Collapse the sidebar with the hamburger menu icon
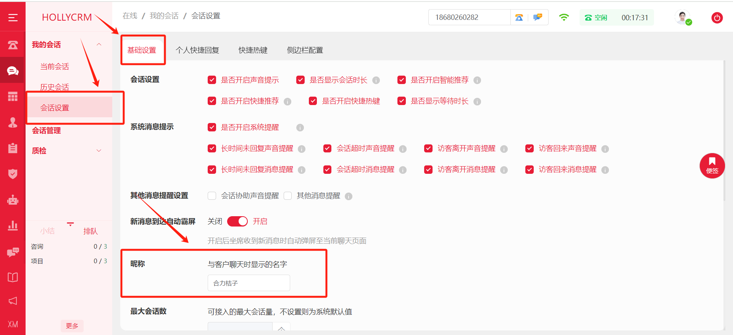This screenshot has width=733, height=335. pos(13,18)
